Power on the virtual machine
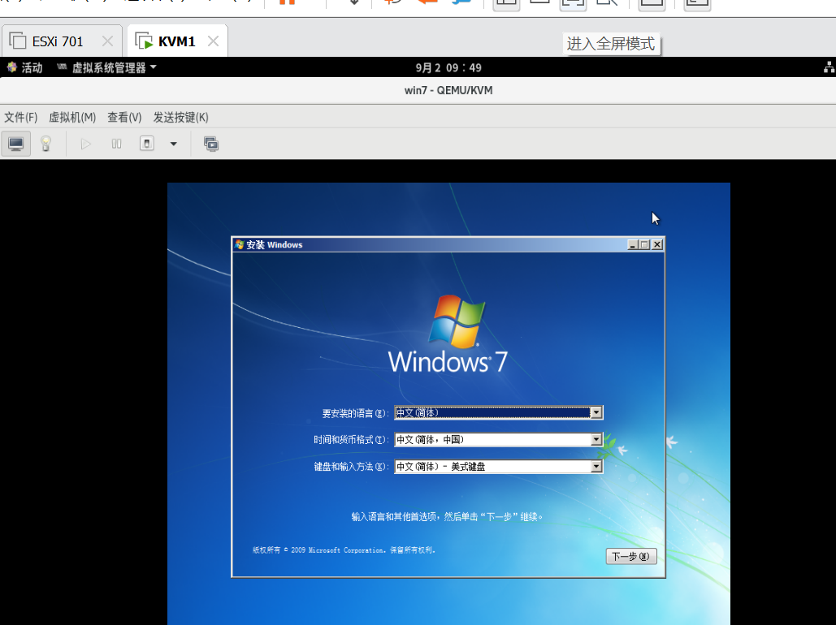This screenshot has height=625, width=836. pyautogui.click(x=85, y=144)
